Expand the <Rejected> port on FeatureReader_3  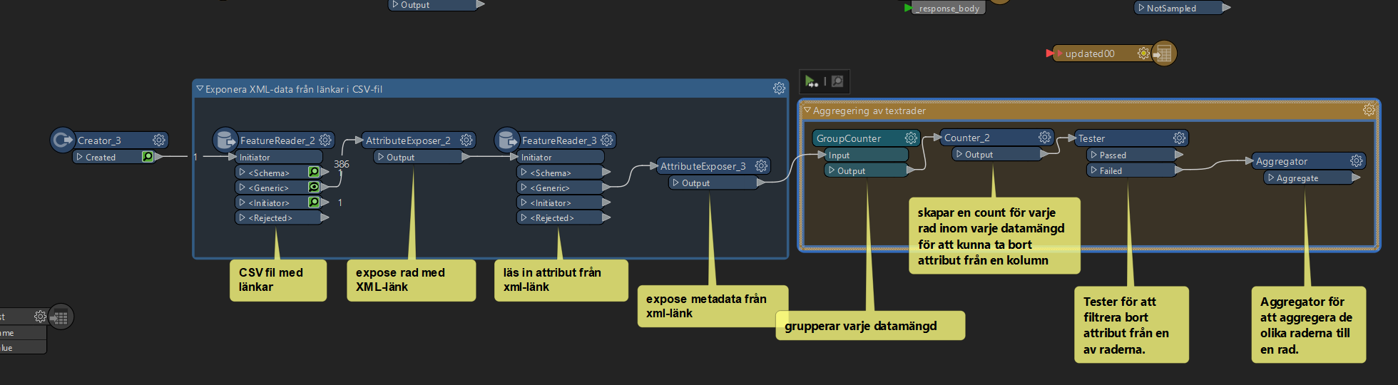[524, 218]
